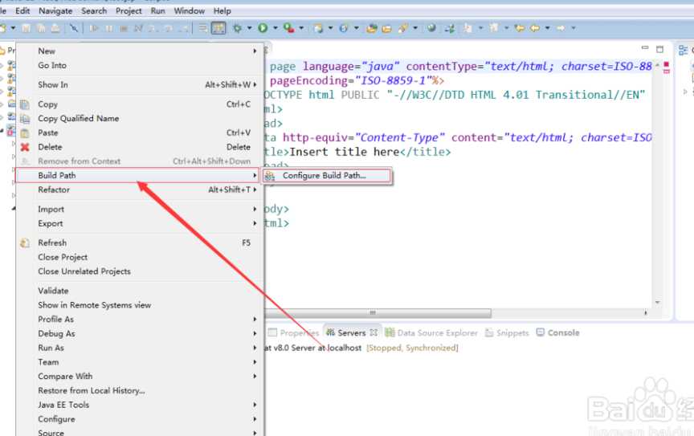Toggle Skip All Breakpoints in toolbar
694x436 pixels.
pos(73,28)
